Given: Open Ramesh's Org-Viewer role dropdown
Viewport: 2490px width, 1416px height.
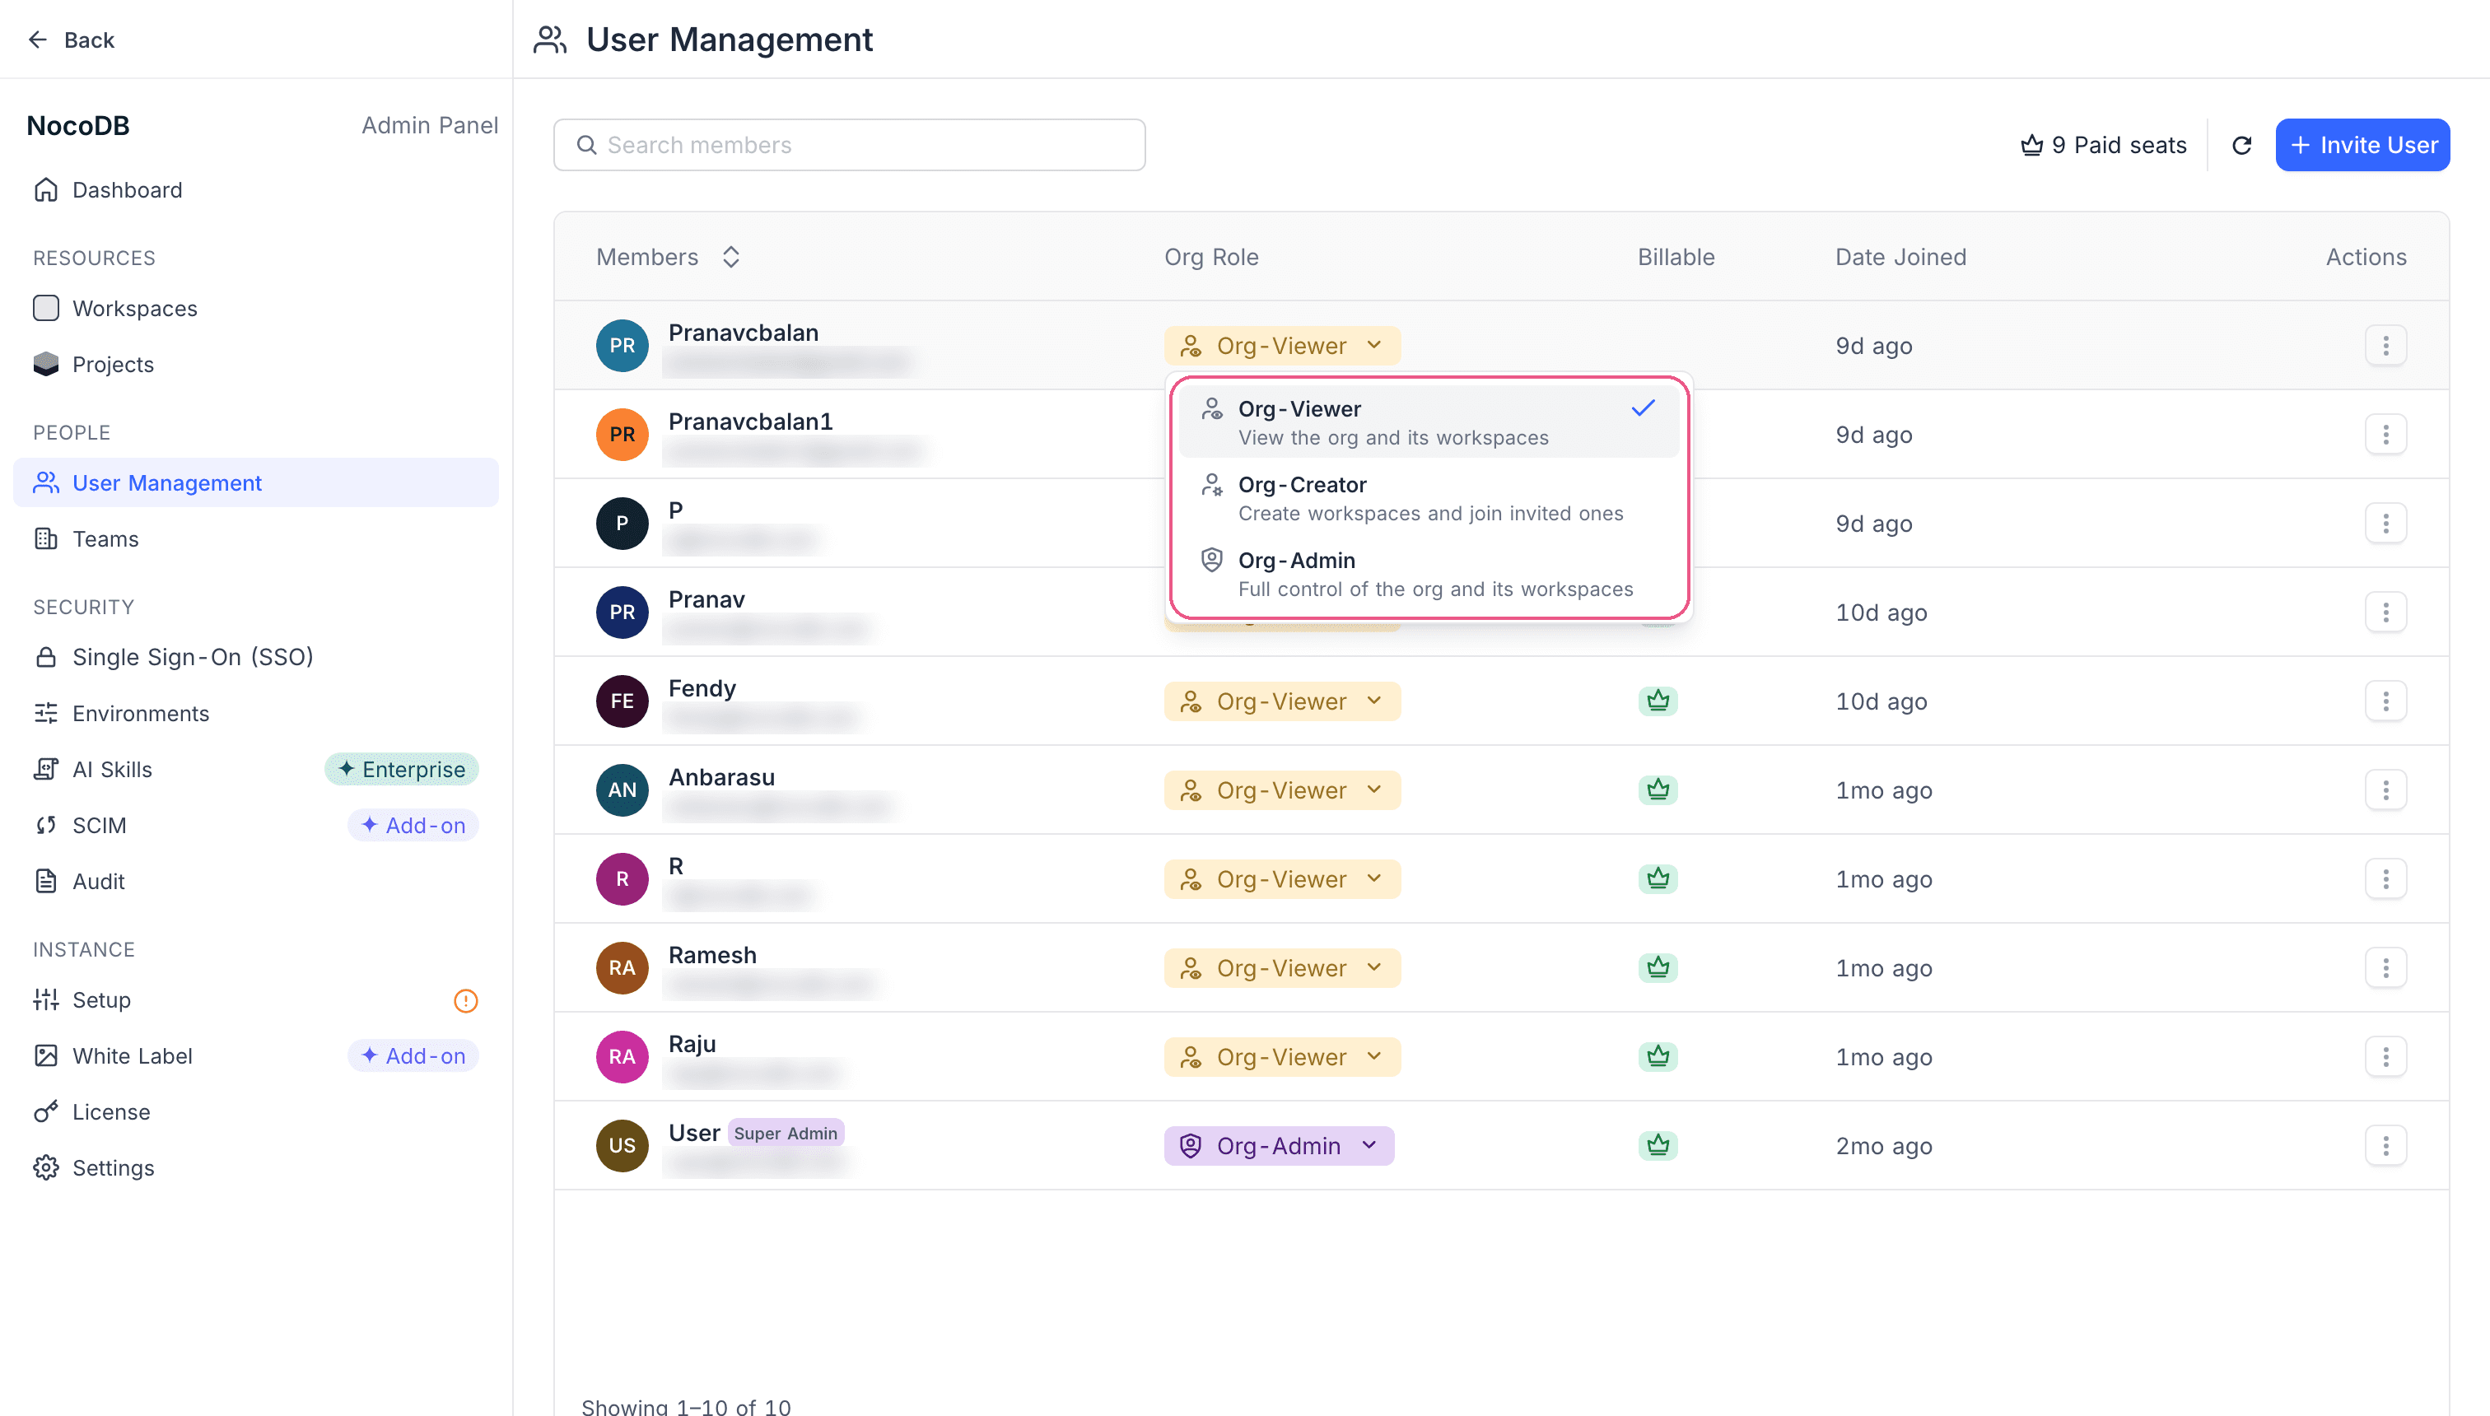Looking at the screenshot, I should 1282,967.
